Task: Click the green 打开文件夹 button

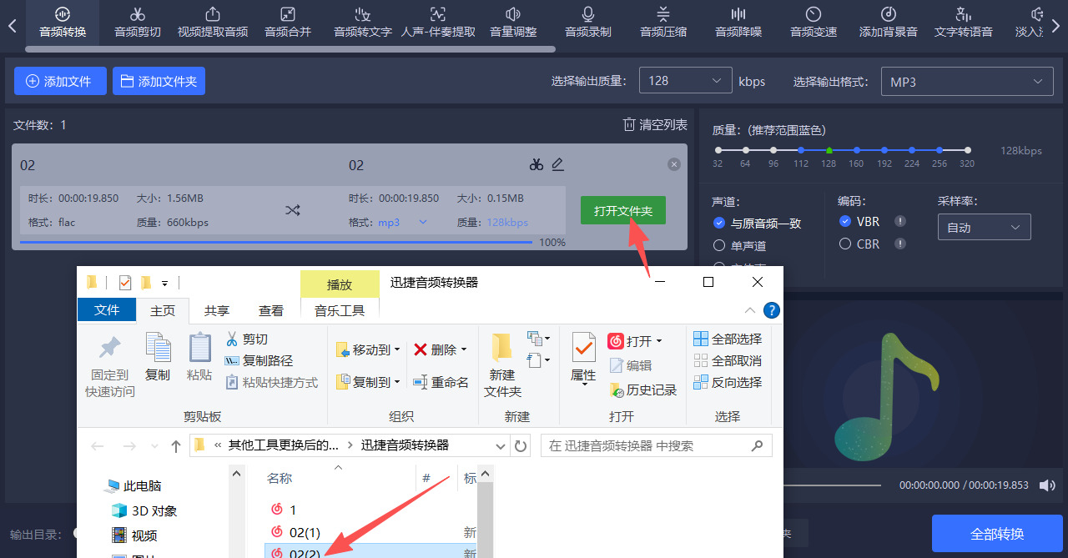Action: (623, 211)
